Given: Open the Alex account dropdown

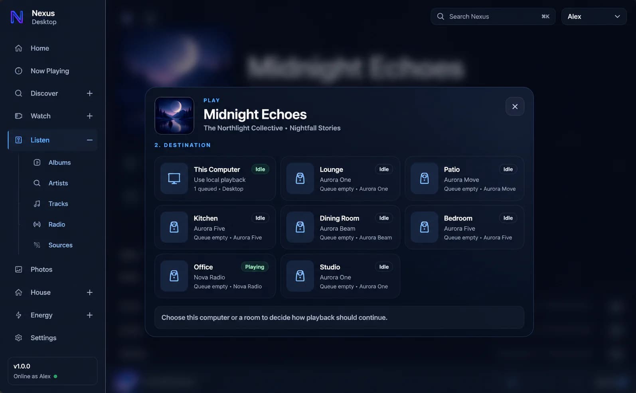Looking at the screenshot, I should pyautogui.click(x=594, y=16).
